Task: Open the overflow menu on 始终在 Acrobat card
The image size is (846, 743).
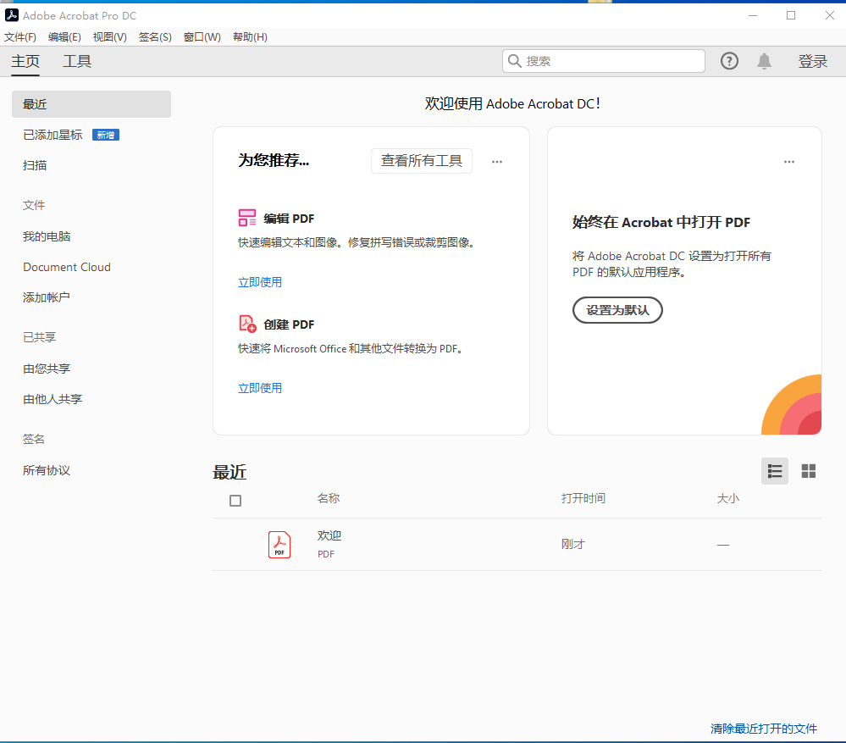Action: coord(788,161)
